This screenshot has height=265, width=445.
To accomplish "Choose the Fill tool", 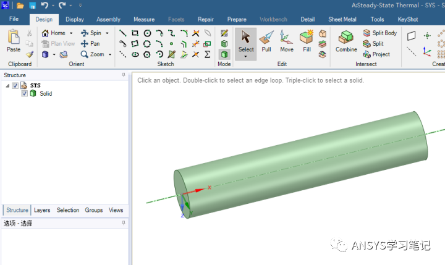I will [x=307, y=40].
